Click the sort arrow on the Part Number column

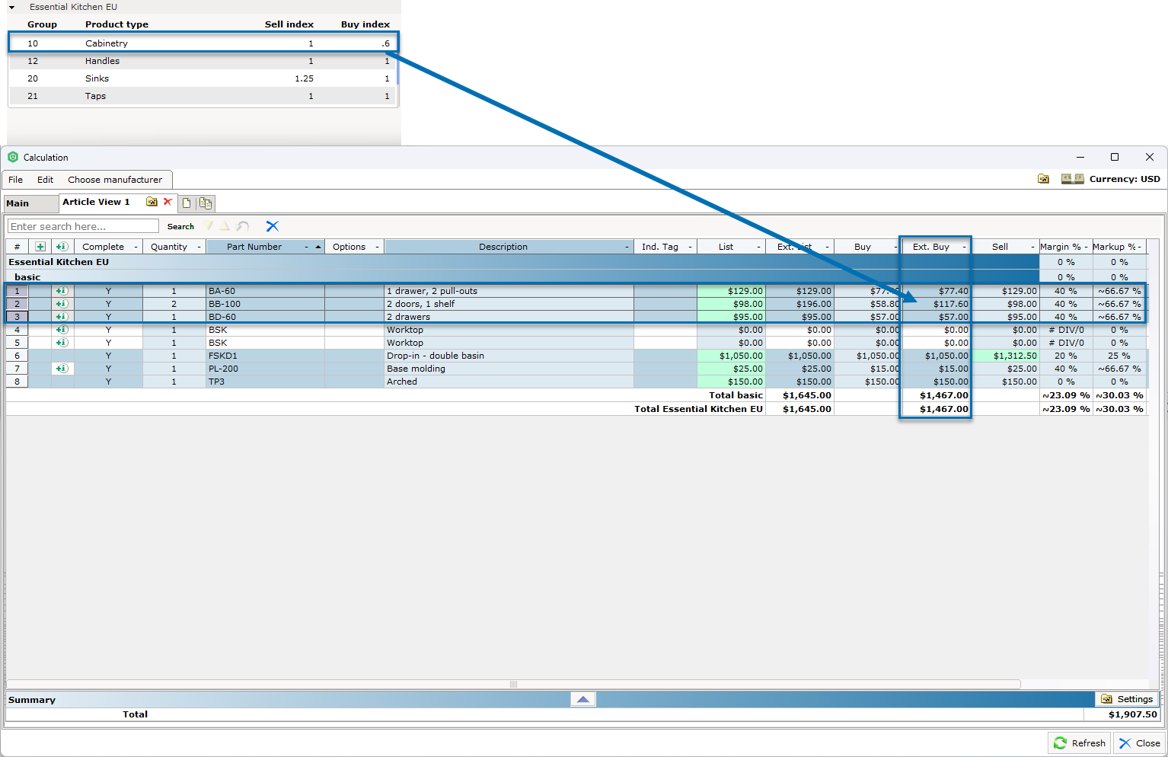click(x=318, y=246)
